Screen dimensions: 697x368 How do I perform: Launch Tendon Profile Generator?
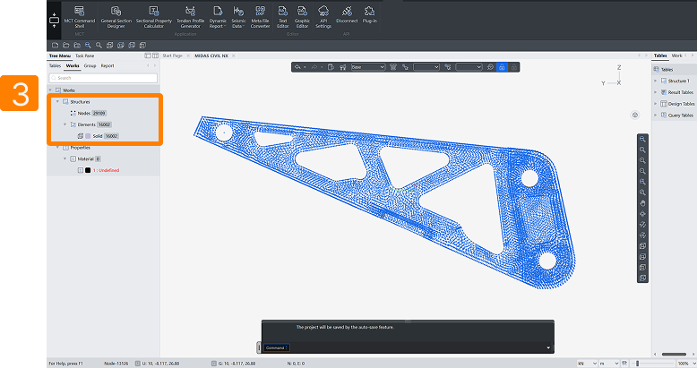click(190, 17)
